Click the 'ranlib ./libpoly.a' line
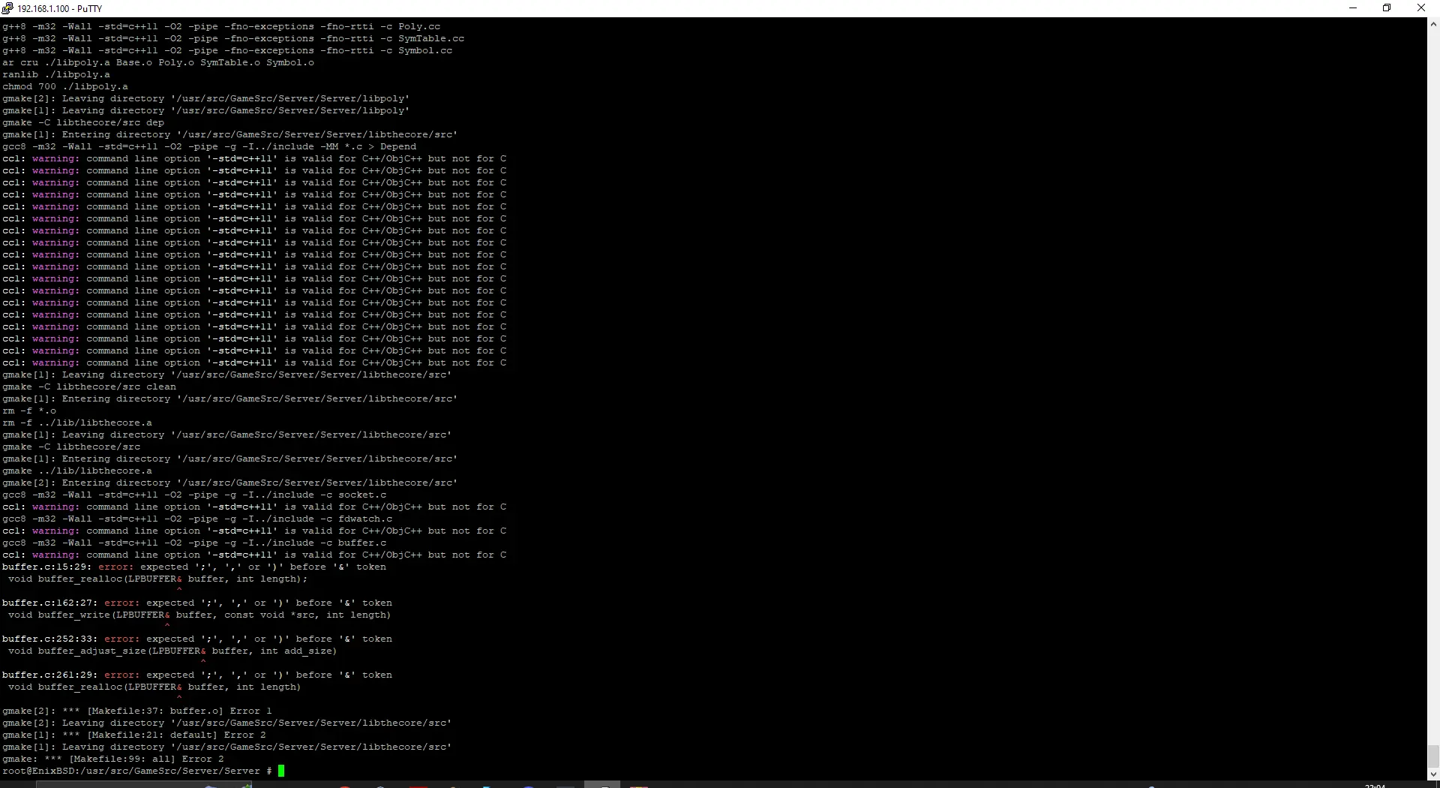This screenshot has height=788, width=1440. coord(56,74)
